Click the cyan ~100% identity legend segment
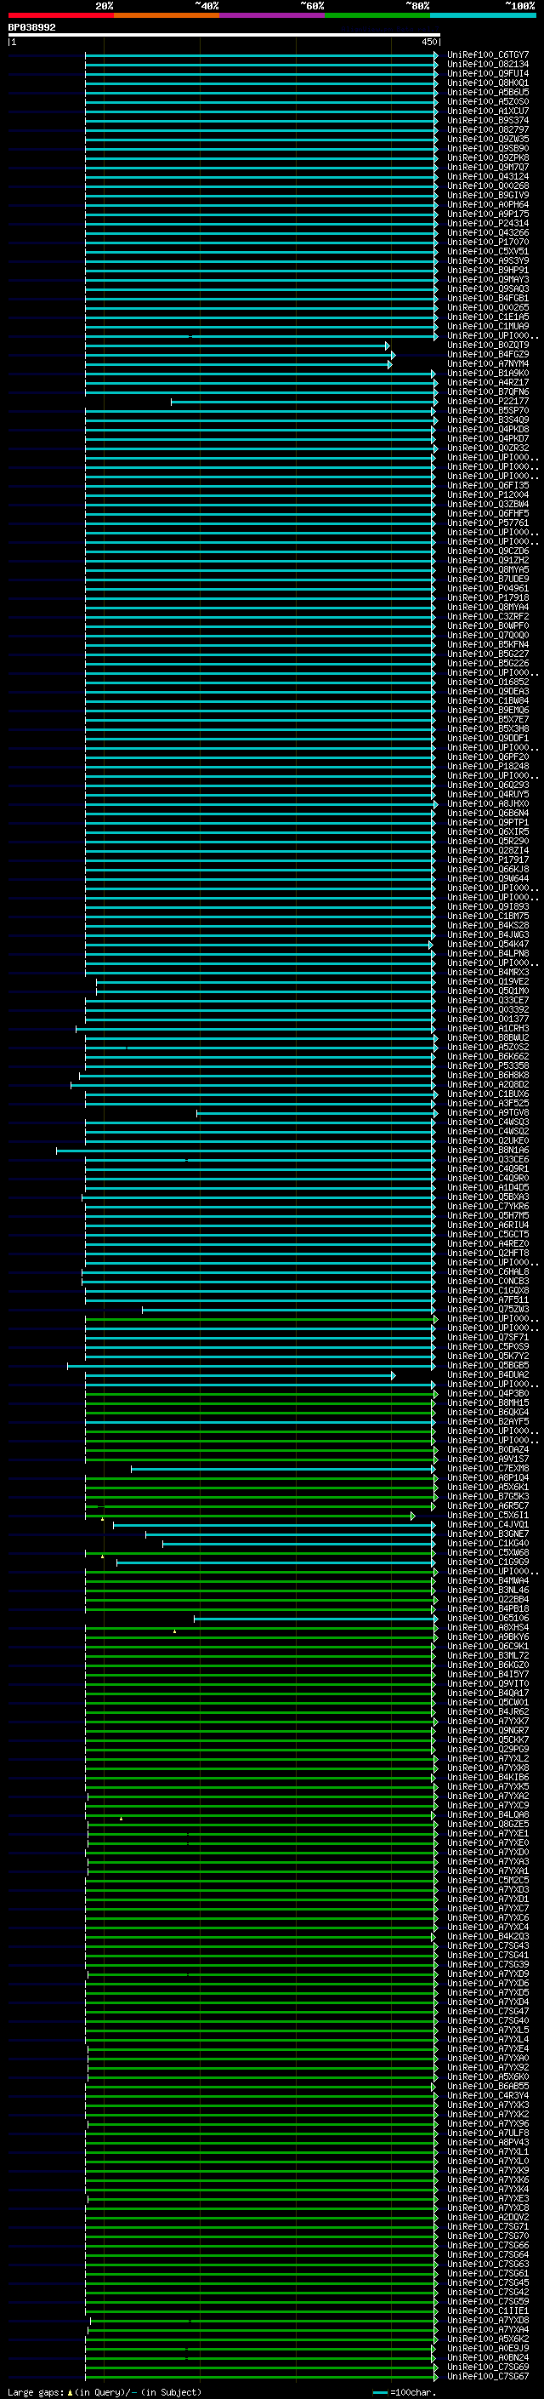This screenshot has width=544, height=2399. (483, 15)
